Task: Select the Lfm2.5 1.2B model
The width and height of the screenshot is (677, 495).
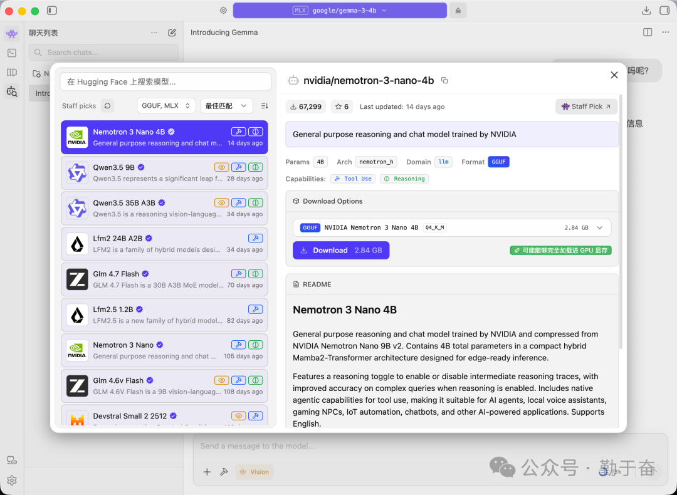Action: click(164, 315)
